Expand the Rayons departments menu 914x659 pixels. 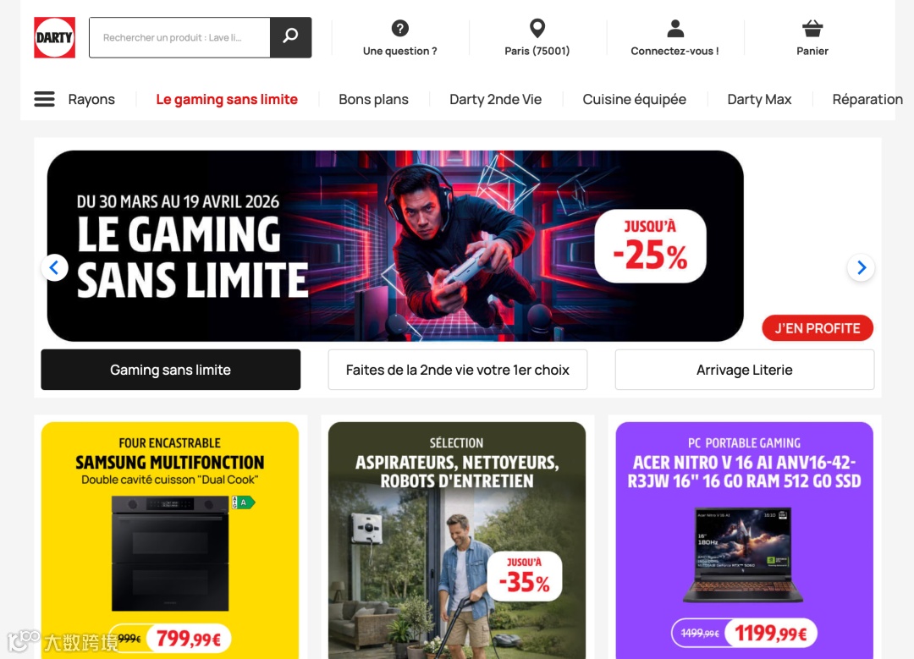(x=91, y=99)
